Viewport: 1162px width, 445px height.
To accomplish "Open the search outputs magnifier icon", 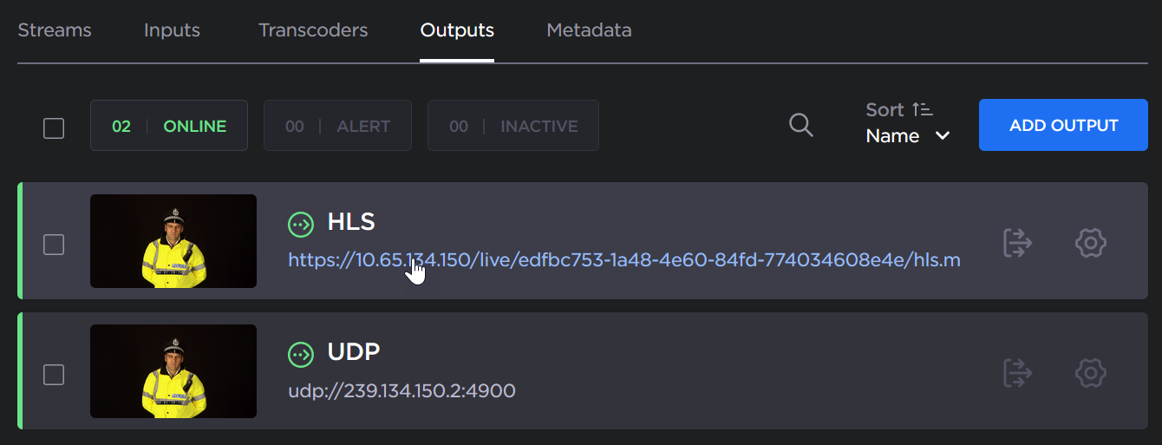I will coord(801,126).
